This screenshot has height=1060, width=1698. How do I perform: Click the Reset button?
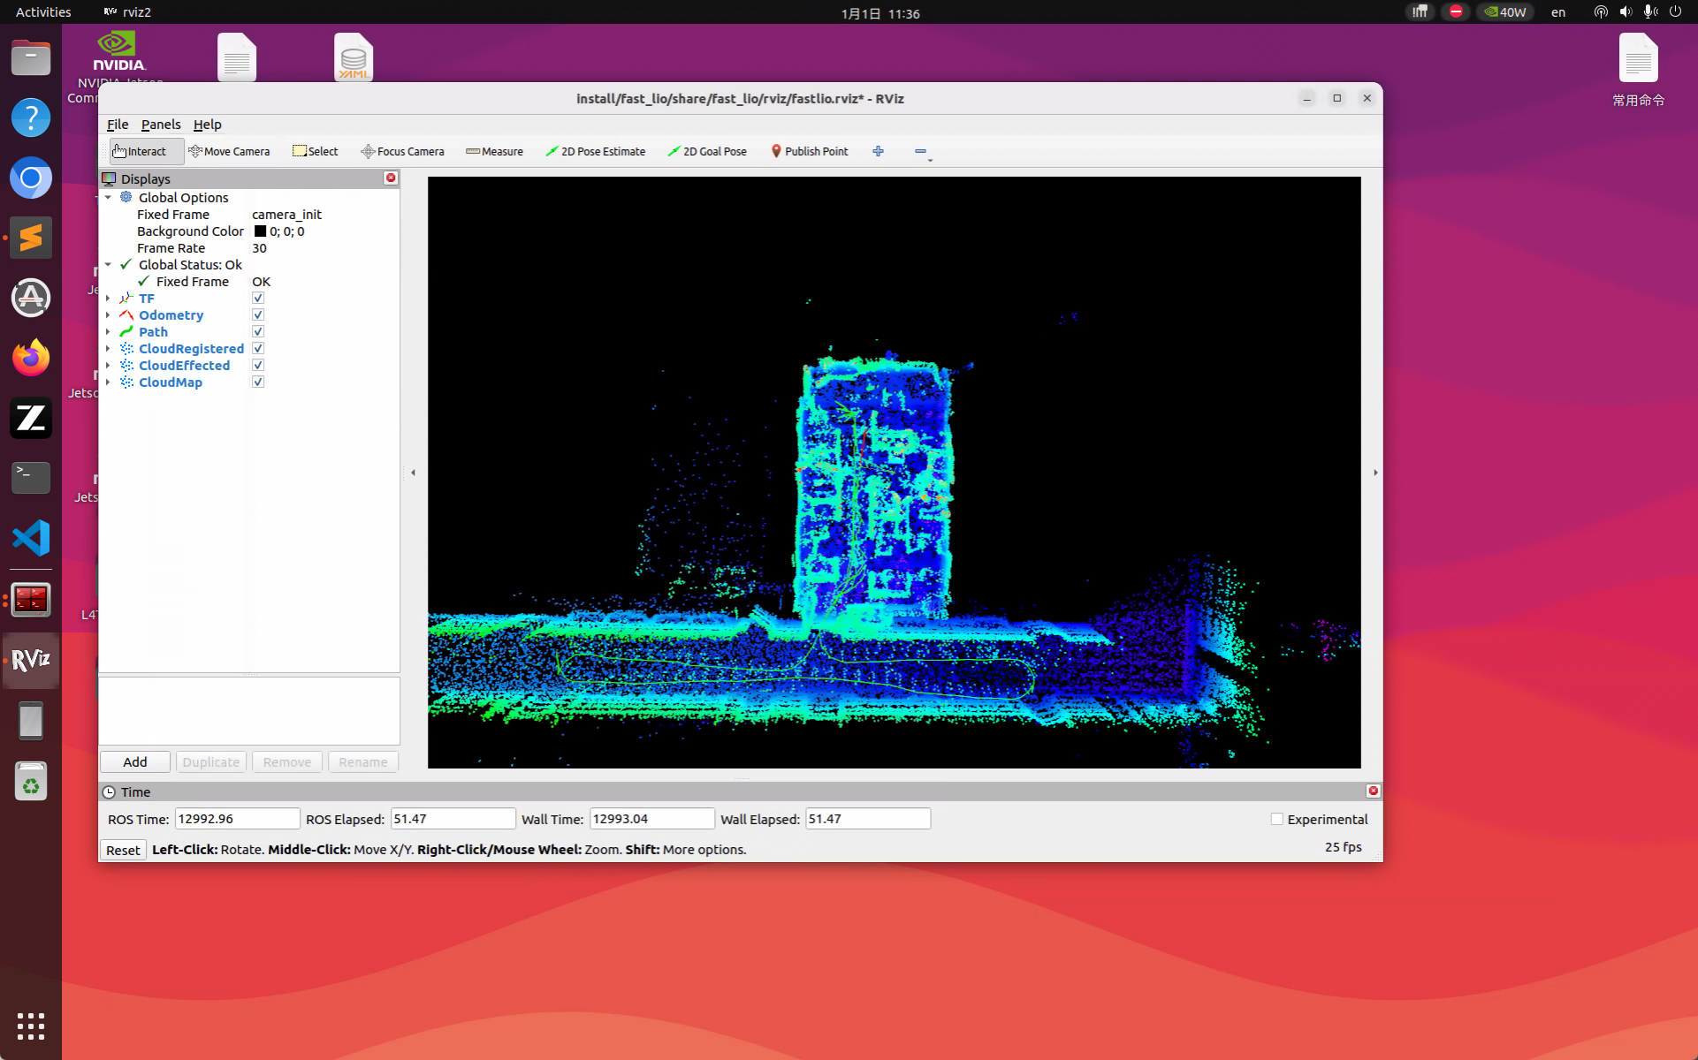tap(123, 850)
